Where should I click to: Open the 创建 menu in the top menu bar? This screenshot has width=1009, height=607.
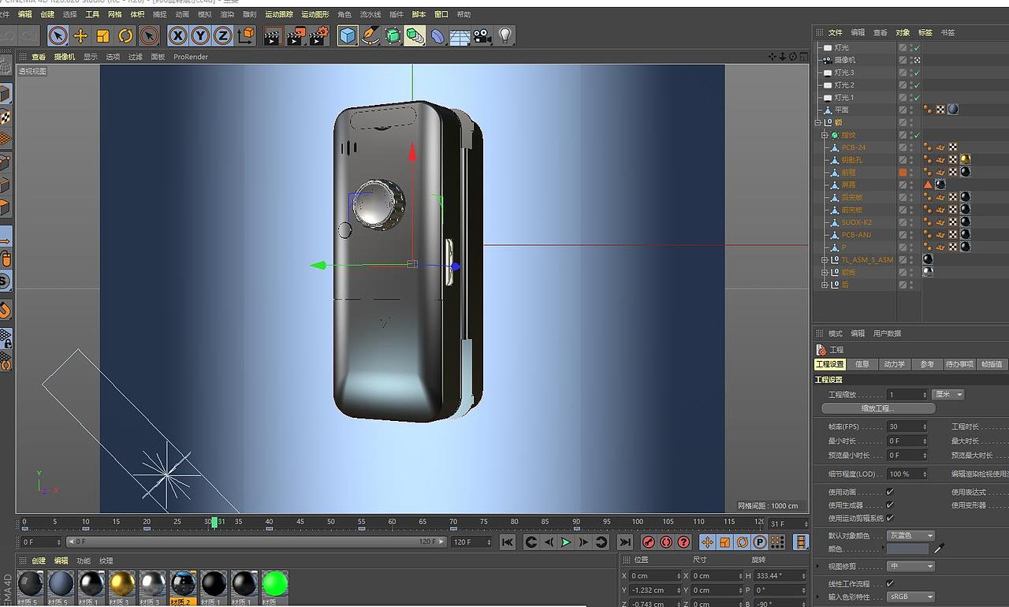47,14
